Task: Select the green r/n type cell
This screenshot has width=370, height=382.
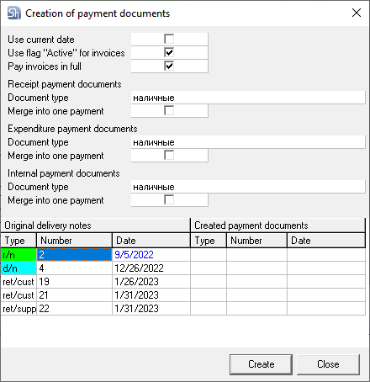Action: point(18,255)
